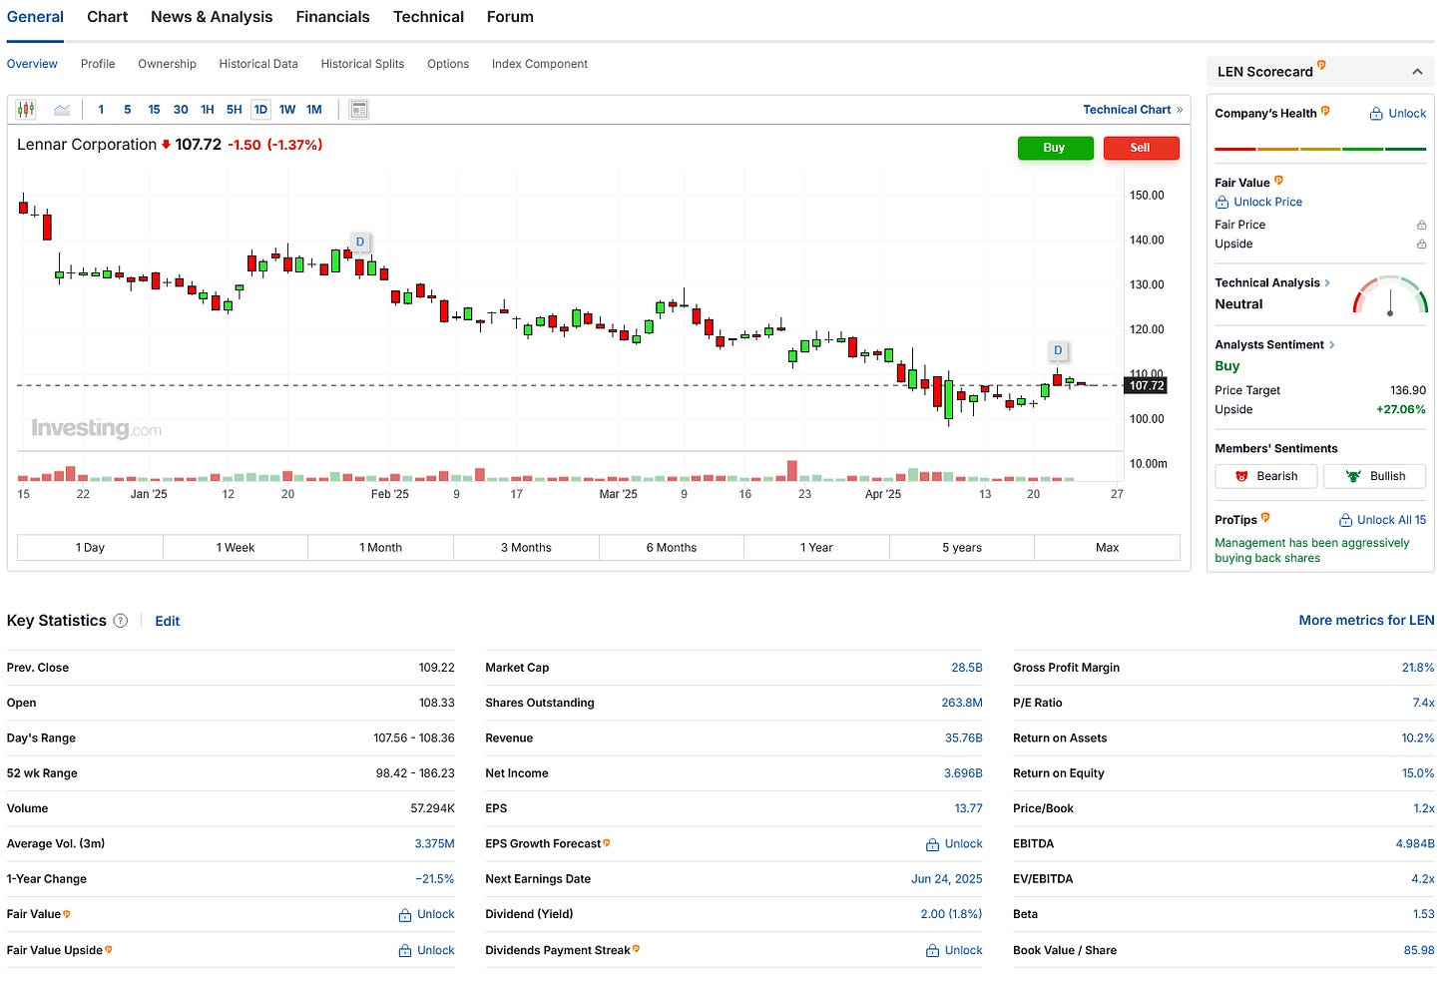Click the Upside lock icon under Fair Value
1453x983 pixels.
(x=1421, y=245)
